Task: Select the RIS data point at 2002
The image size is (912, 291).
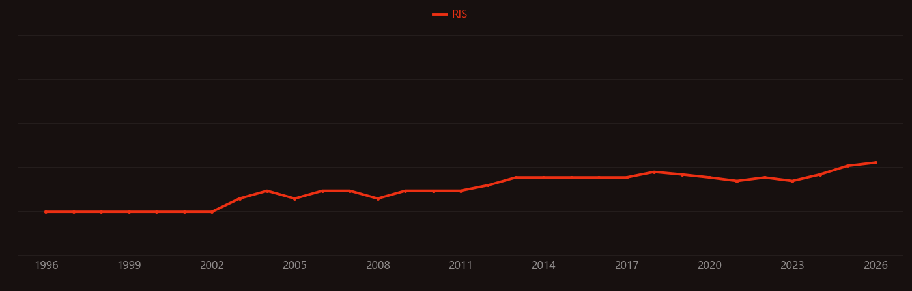Action: click(212, 212)
